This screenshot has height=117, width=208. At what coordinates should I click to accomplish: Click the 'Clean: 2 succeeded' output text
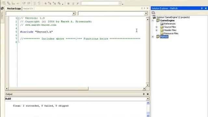[x=41, y=106]
